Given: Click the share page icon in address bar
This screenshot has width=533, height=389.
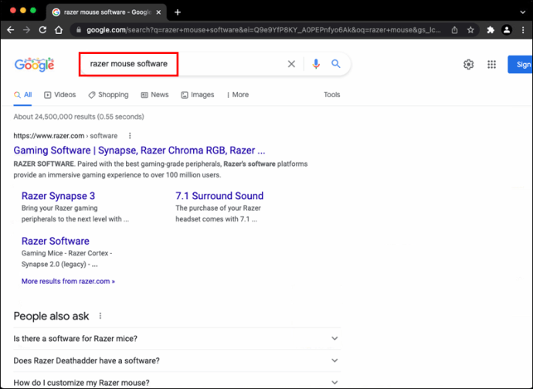Looking at the screenshot, I should [x=454, y=30].
